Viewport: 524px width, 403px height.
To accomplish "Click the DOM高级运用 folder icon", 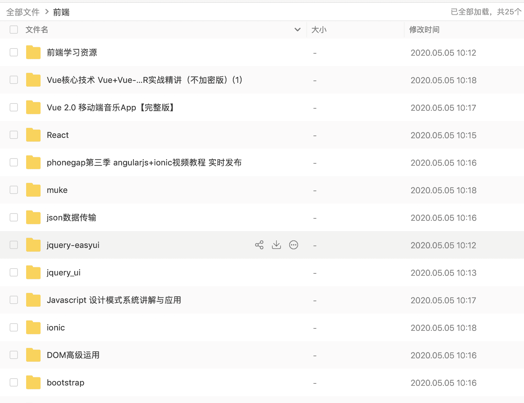I will coord(33,355).
